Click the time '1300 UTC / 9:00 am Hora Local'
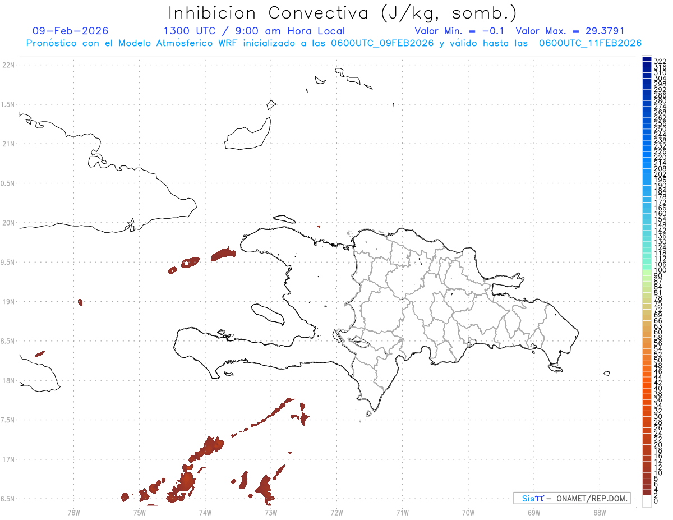This screenshot has height=520, width=673. coord(254,31)
